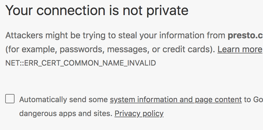Open the Learn more link

[240, 49]
